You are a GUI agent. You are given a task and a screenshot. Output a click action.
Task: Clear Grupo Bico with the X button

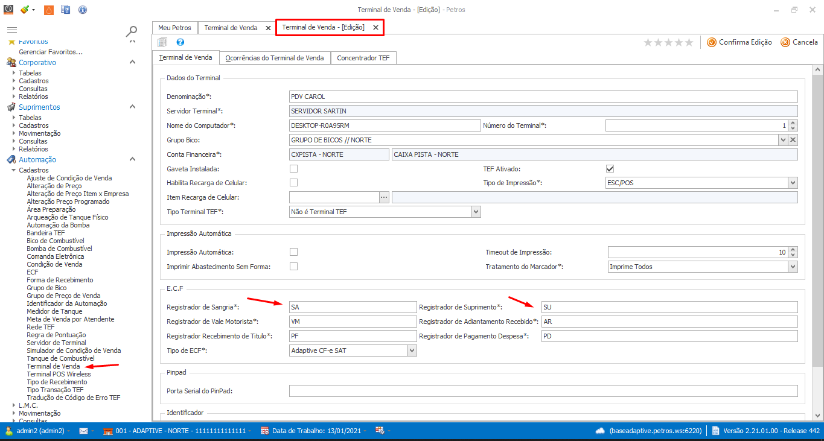pyautogui.click(x=793, y=140)
